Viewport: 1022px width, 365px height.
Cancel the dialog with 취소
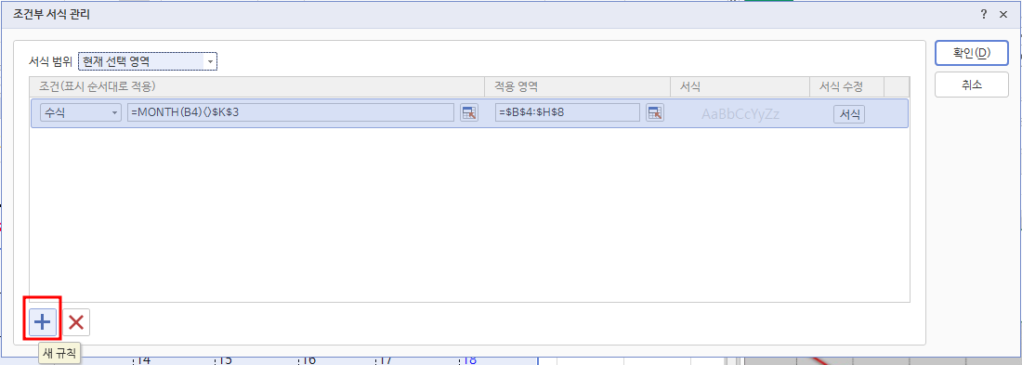(x=972, y=85)
